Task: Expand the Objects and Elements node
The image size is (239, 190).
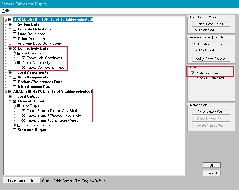Action: coord(15,125)
